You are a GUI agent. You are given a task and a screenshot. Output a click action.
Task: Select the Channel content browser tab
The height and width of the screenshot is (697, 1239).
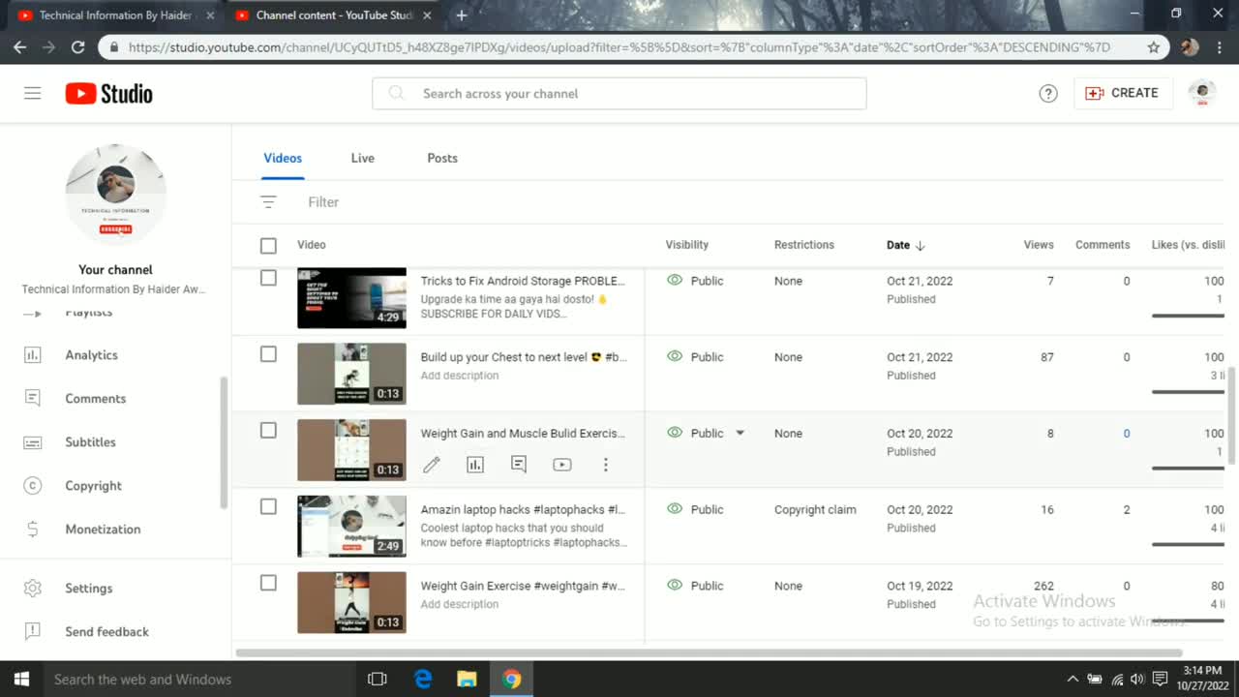point(334,15)
